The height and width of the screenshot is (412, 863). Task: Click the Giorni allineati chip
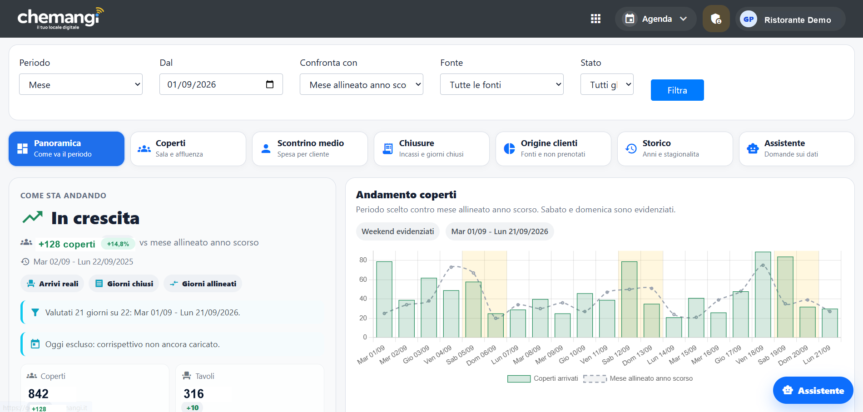click(x=203, y=284)
